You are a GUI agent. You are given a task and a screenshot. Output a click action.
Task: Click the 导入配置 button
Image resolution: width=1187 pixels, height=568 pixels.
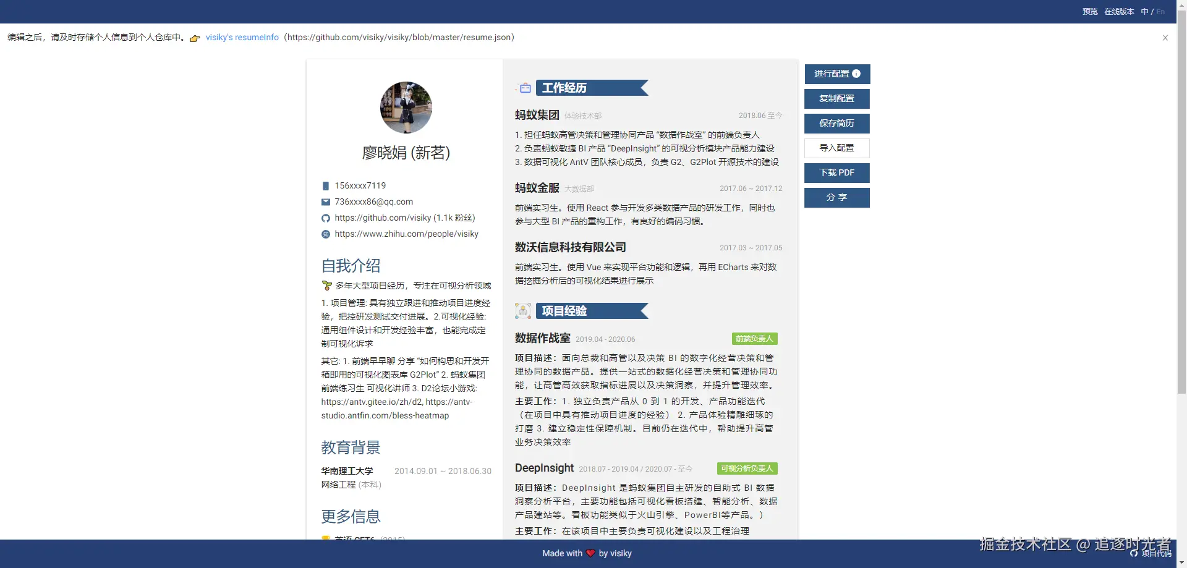[x=837, y=148]
